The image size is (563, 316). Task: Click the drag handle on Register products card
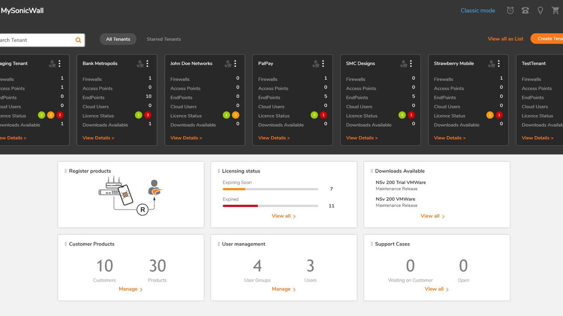pos(65,170)
